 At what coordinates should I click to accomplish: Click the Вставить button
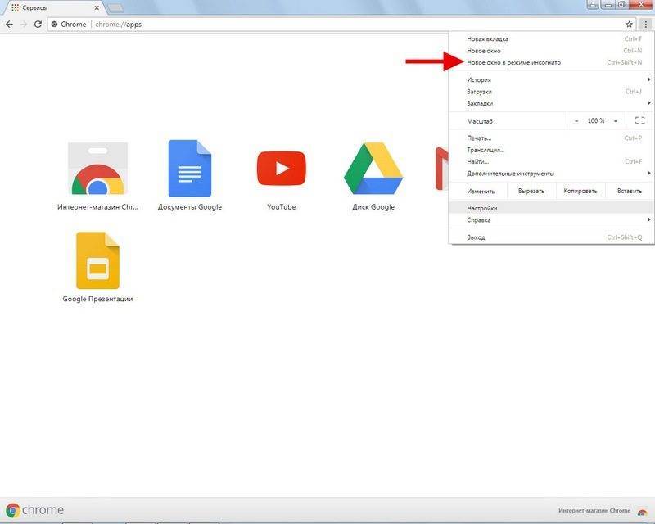[630, 191]
